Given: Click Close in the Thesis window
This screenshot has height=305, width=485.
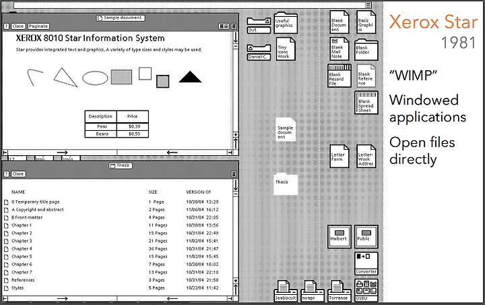Looking at the screenshot, I should coord(18,174).
